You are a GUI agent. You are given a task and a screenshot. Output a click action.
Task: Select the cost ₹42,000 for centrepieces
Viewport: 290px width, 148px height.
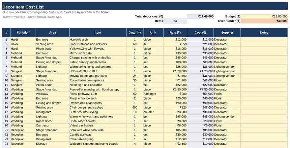coord(200,80)
